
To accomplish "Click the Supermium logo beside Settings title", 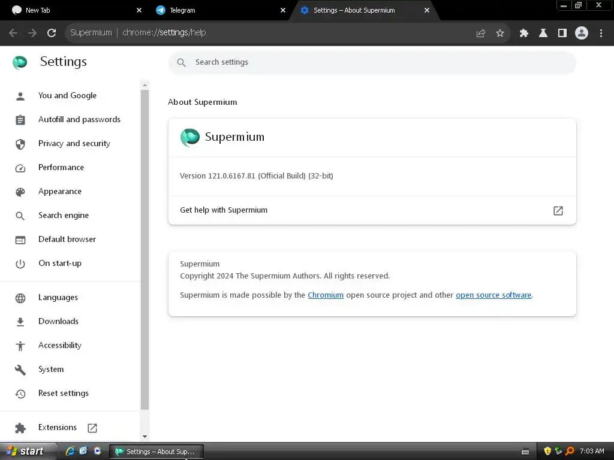I will pyautogui.click(x=20, y=62).
